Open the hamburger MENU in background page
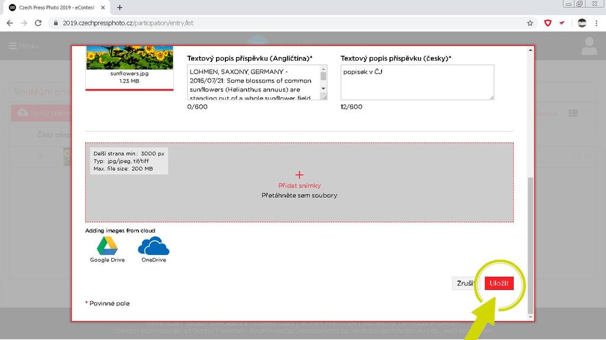606x340 pixels. [23, 46]
